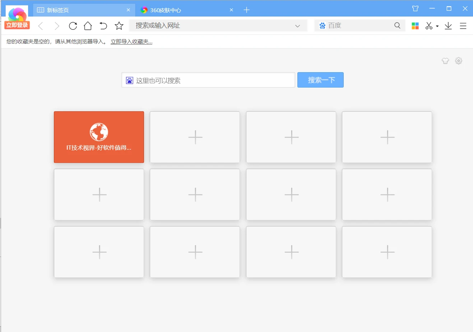This screenshot has width=473, height=332.
Task: Reload the page with refresh icon
Action: pyautogui.click(x=73, y=26)
